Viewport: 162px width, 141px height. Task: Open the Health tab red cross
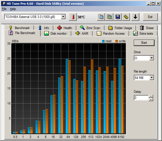tap(65, 28)
